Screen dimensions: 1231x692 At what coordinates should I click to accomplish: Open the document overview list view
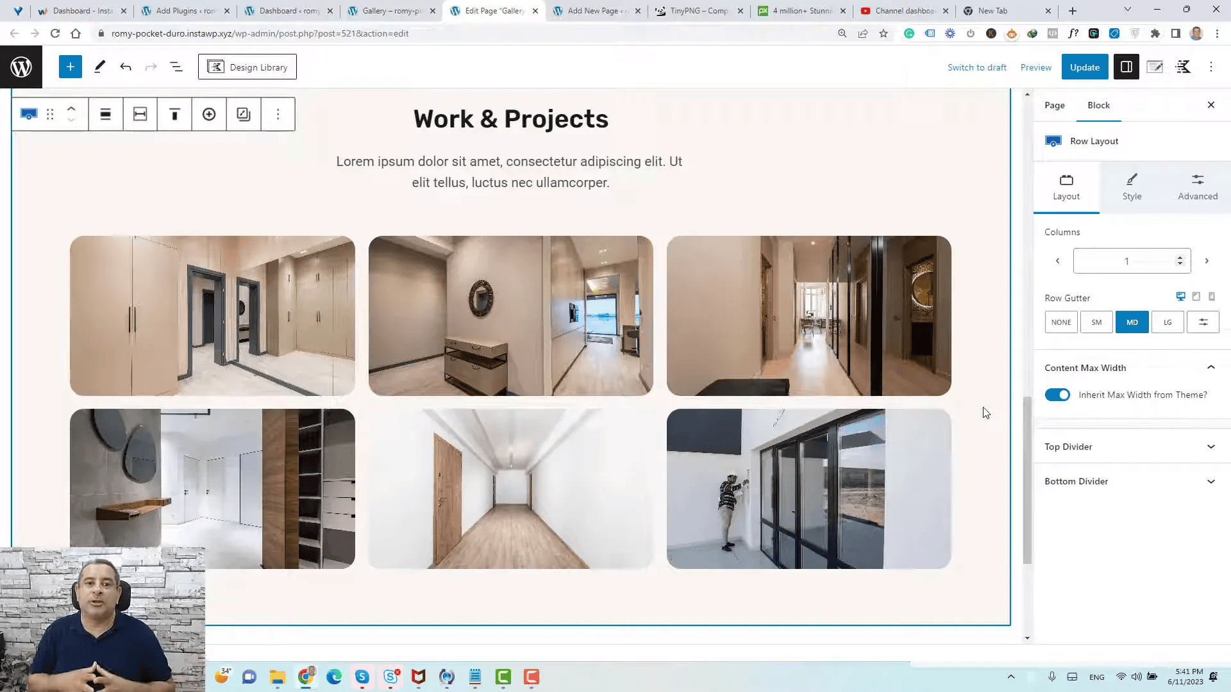[x=176, y=67]
